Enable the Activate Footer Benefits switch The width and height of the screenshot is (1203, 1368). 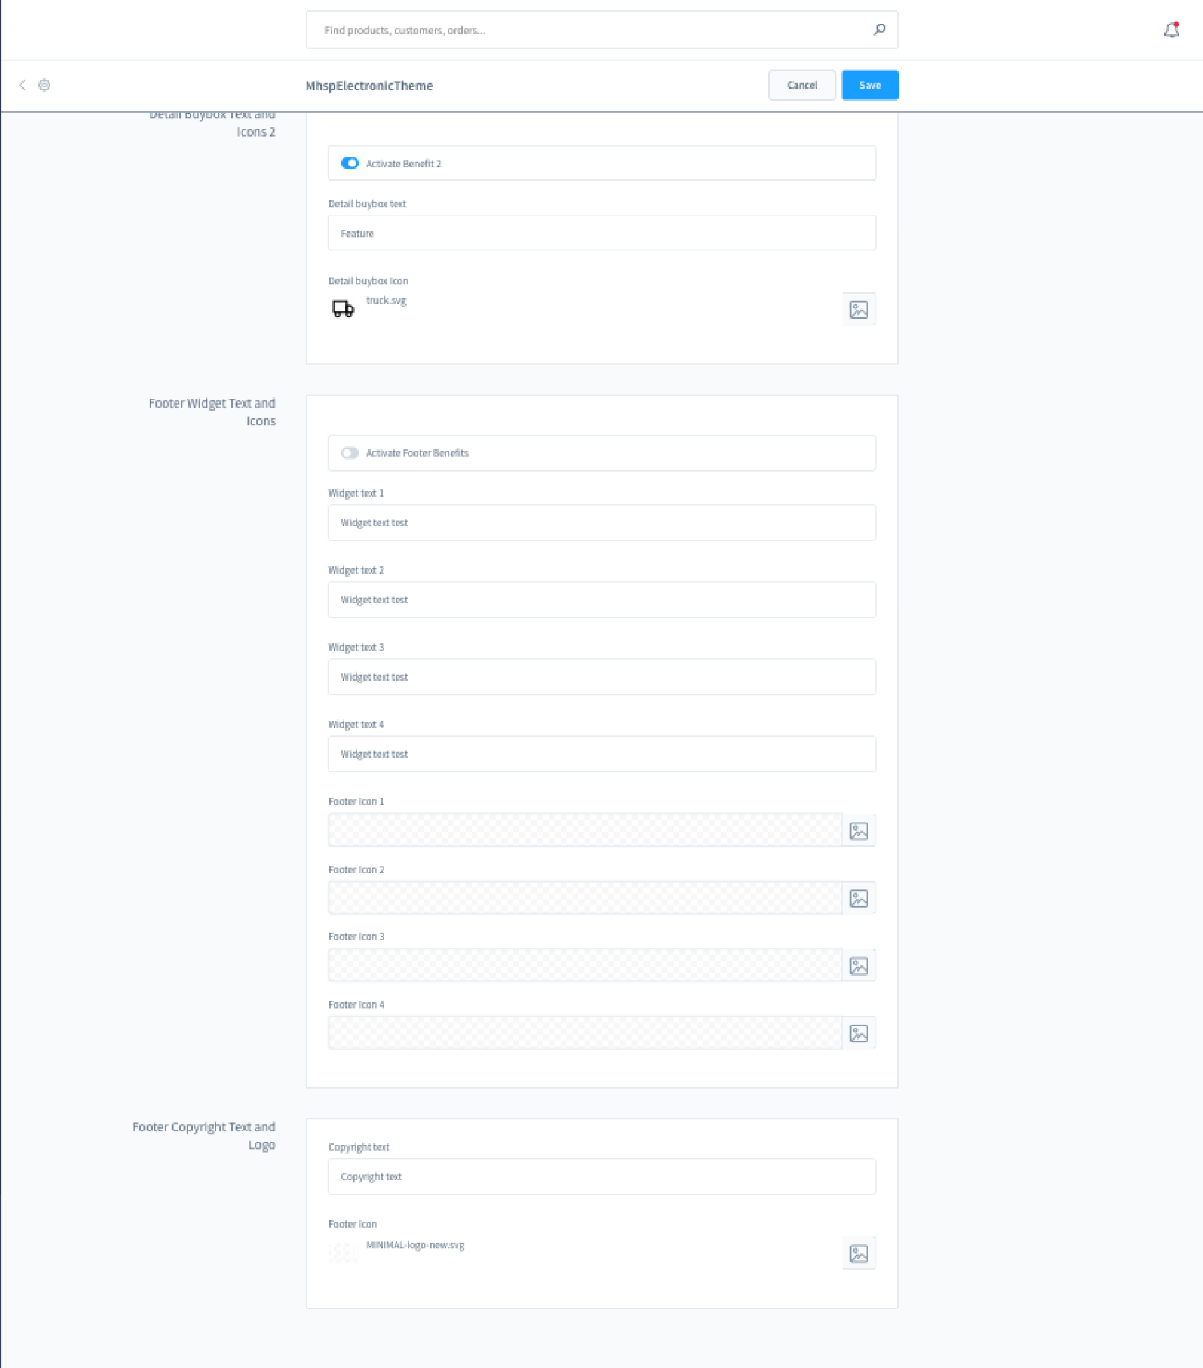point(350,453)
